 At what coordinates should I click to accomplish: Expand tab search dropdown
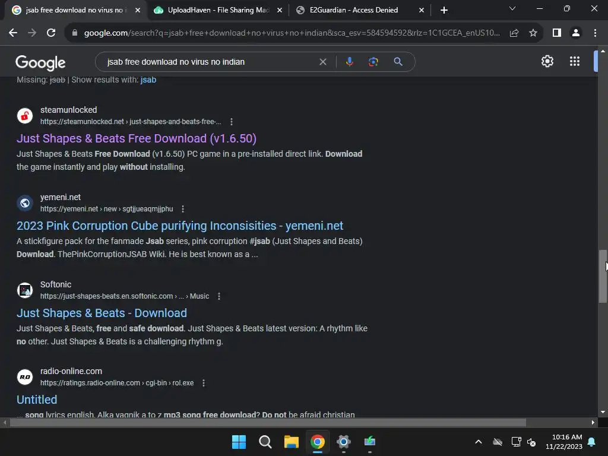(x=512, y=8)
